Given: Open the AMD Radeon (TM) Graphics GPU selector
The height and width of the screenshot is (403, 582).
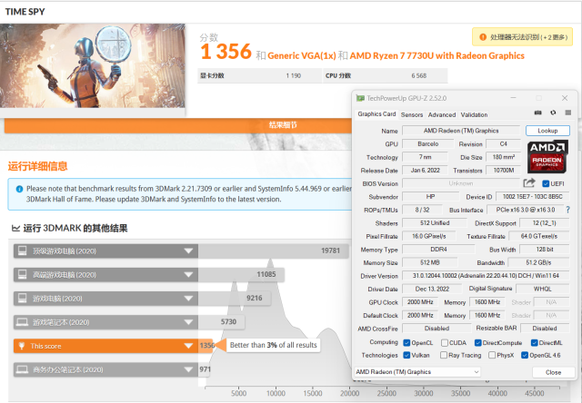Looking at the screenshot, I should pyautogui.click(x=417, y=372).
